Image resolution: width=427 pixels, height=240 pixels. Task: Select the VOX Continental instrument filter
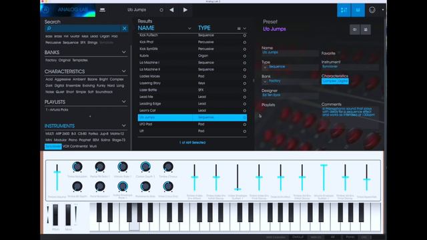[75, 147]
